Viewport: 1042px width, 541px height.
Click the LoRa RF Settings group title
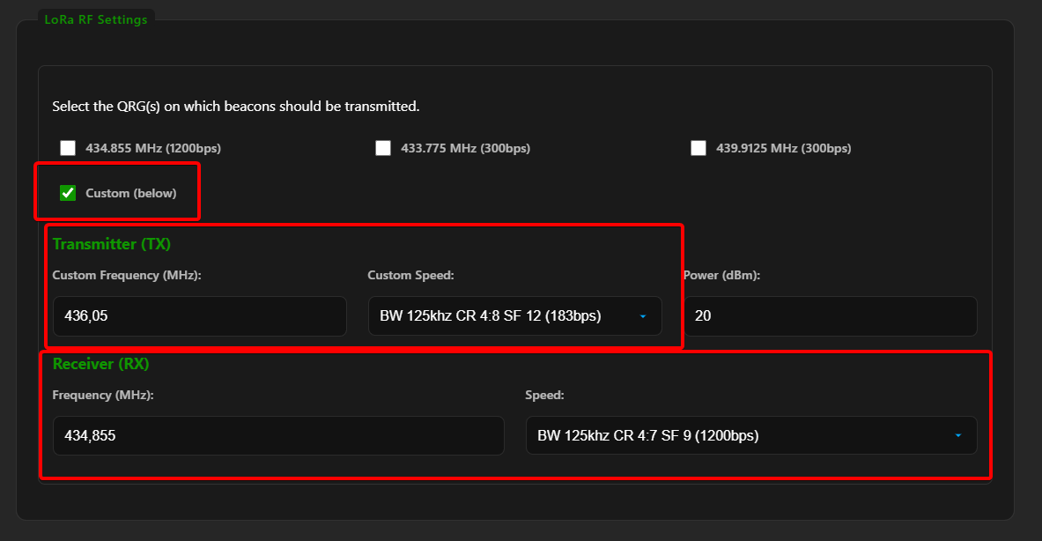[96, 19]
